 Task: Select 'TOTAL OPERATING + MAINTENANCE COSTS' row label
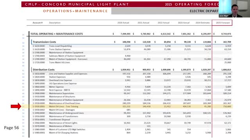pos(57,34)
